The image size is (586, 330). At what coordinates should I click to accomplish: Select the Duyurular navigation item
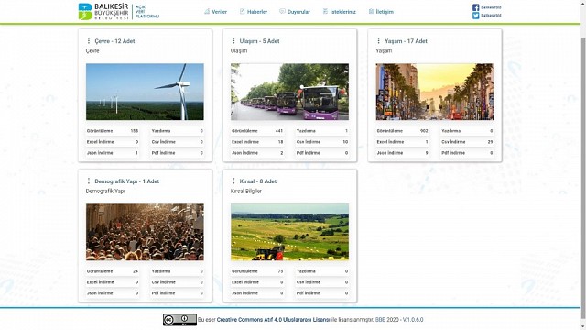pyautogui.click(x=295, y=12)
